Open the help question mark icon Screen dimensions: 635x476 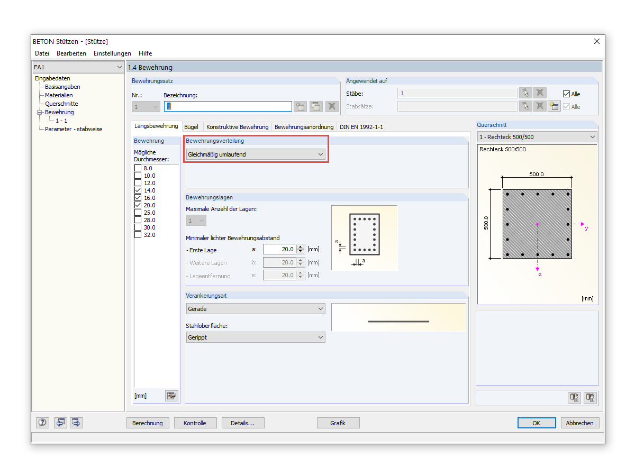coord(43,423)
